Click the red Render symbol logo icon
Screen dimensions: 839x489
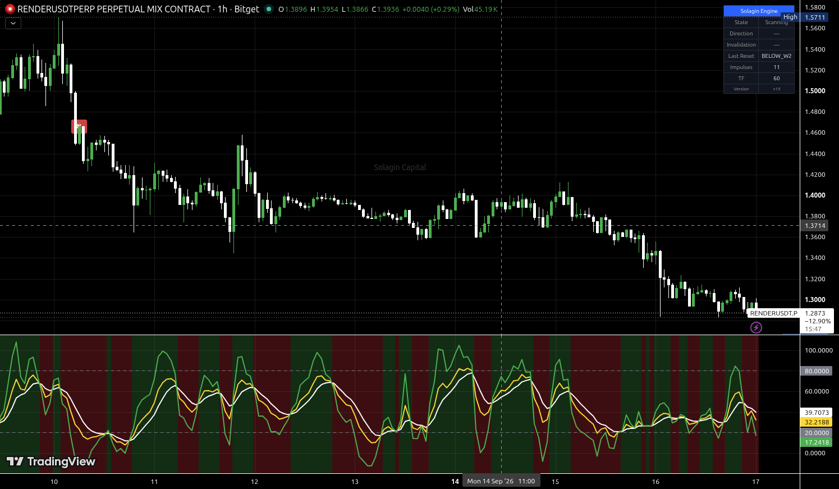pos(10,9)
